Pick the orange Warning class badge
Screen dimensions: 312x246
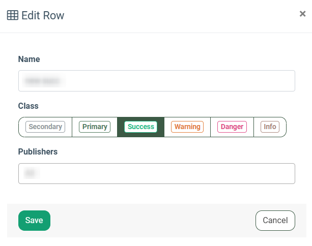(187, 127)
